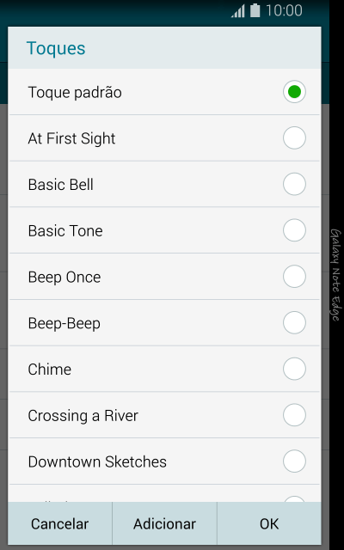
Task: Select the Basic Bell radio button
Action: point(294,184)
